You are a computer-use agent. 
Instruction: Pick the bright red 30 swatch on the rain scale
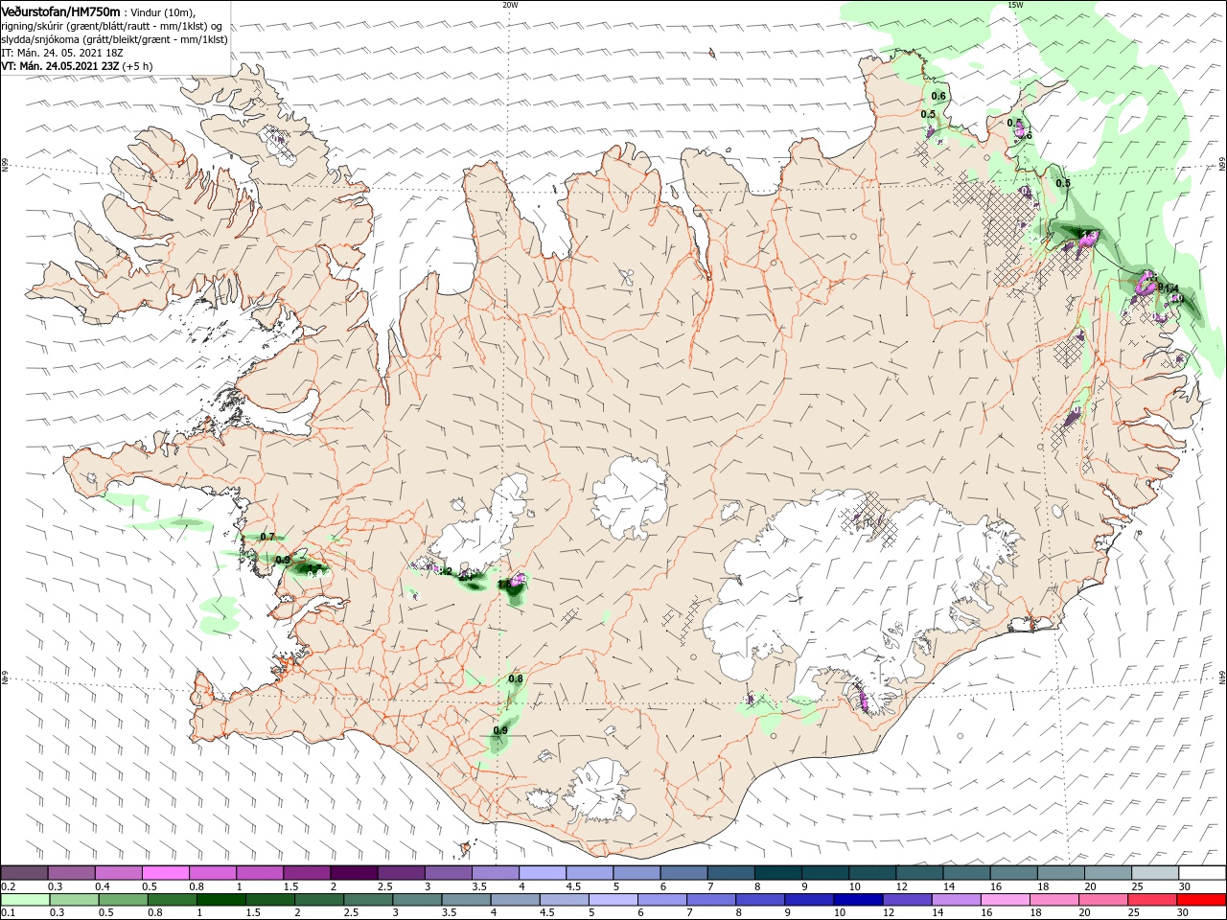click(x=1201, y=899)
